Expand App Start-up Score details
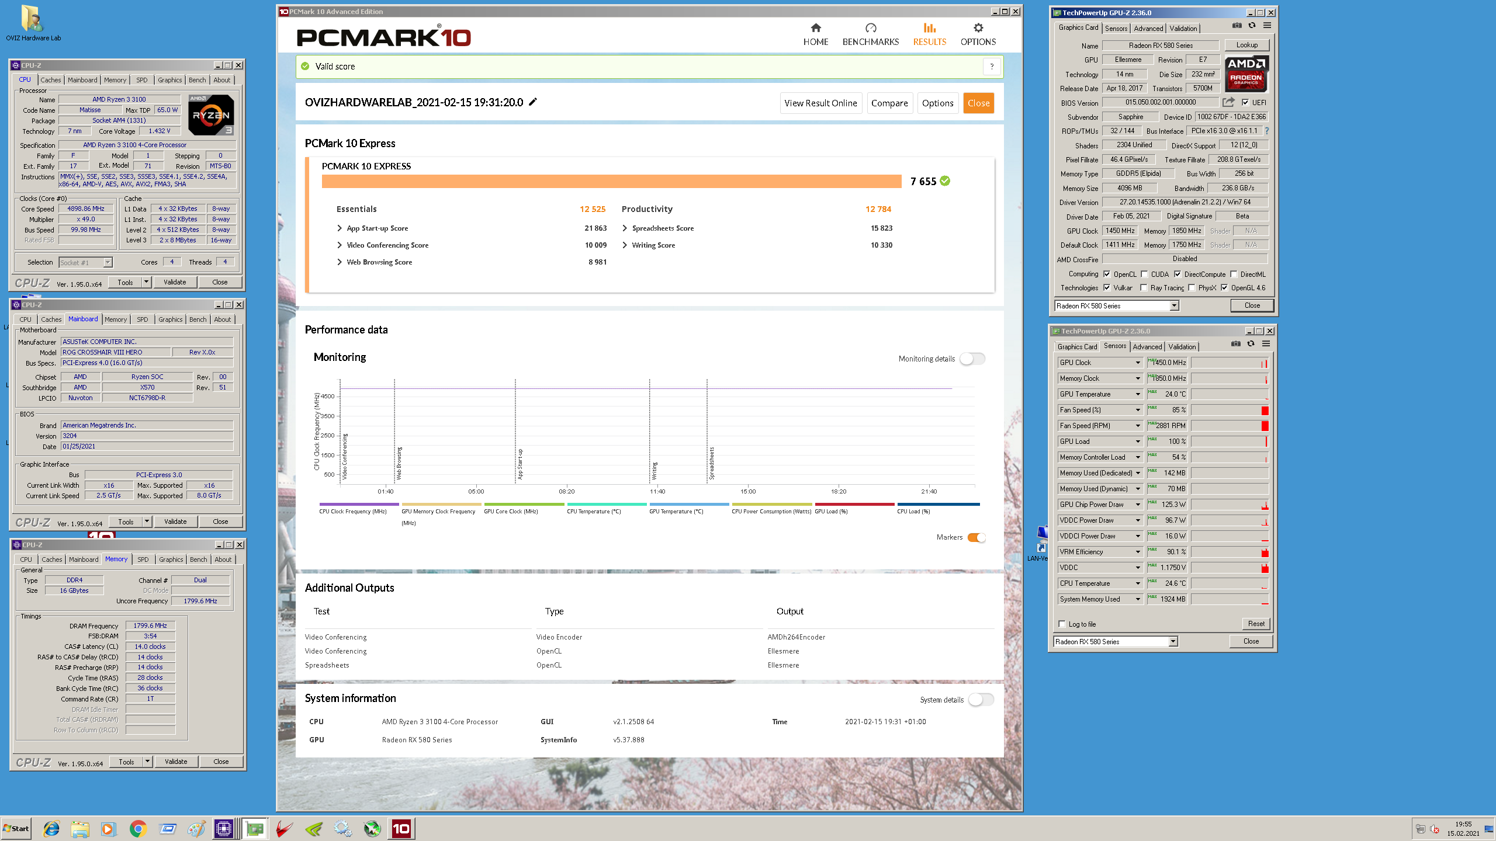 [x=340, y=228]
